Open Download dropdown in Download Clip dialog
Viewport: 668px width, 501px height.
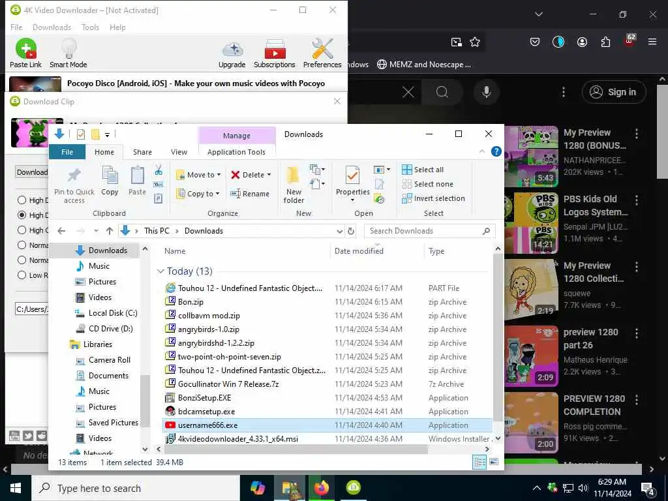pyautogui.click(x=32, y=172)
